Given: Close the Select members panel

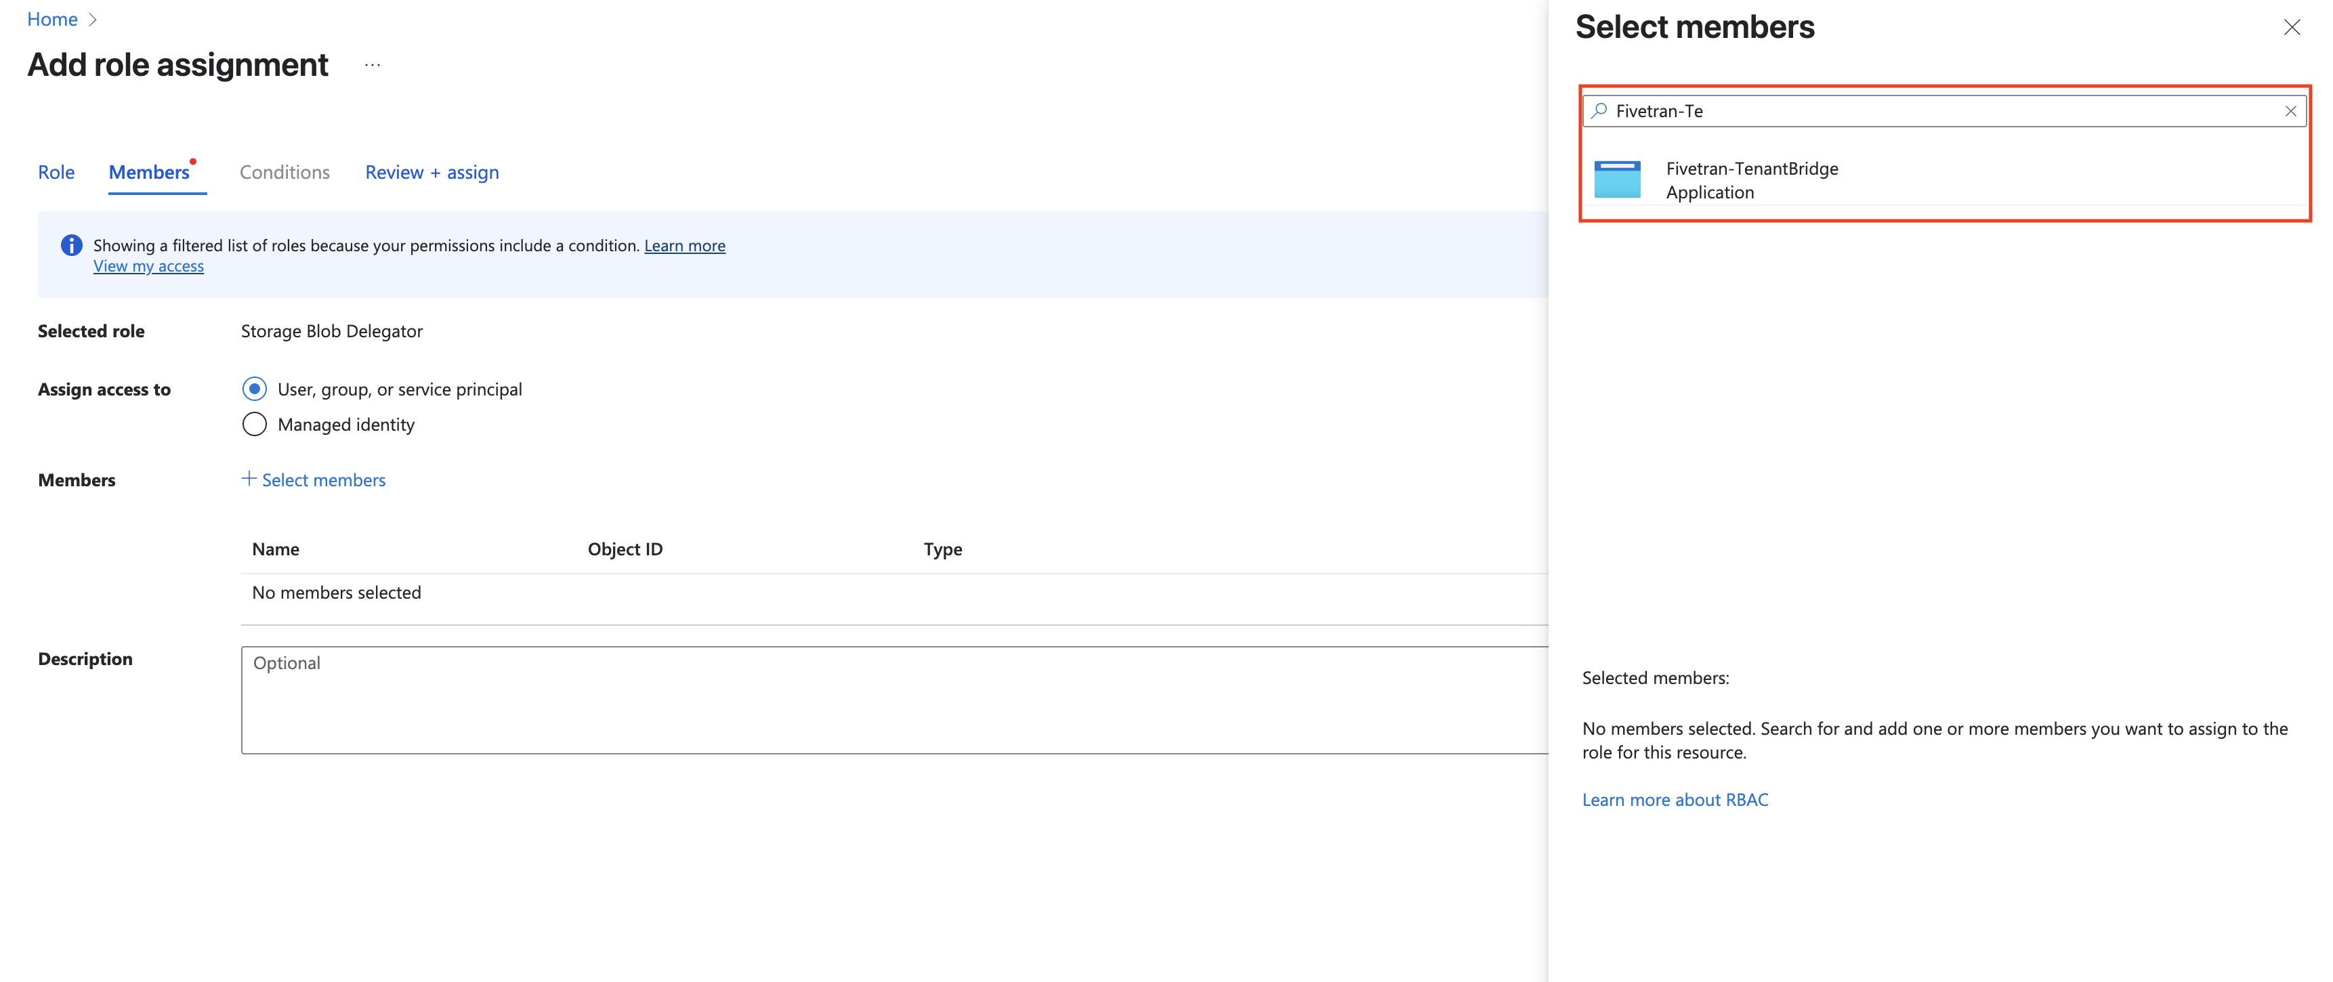Looking at the screenshot, I should point(2291,27).
